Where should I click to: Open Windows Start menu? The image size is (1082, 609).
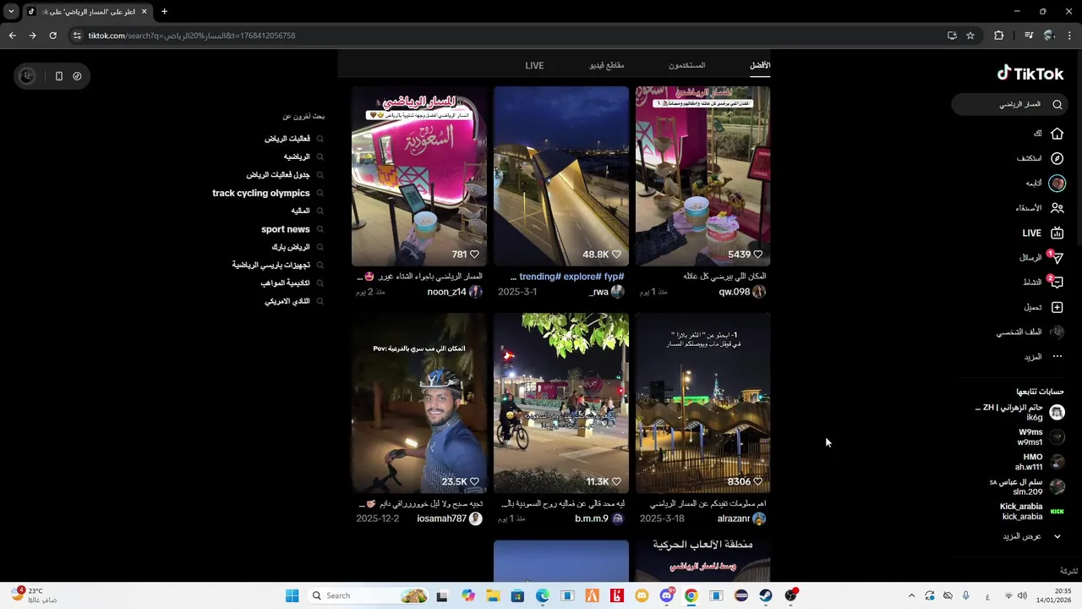(292, 596)
